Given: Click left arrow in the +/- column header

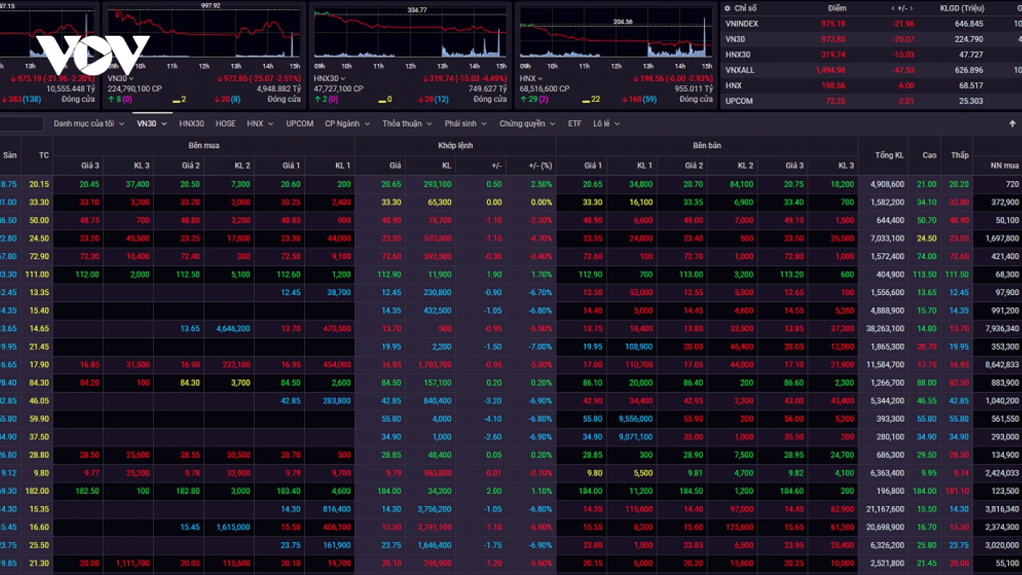Looking at the screenshot, I should click(893, 8).
